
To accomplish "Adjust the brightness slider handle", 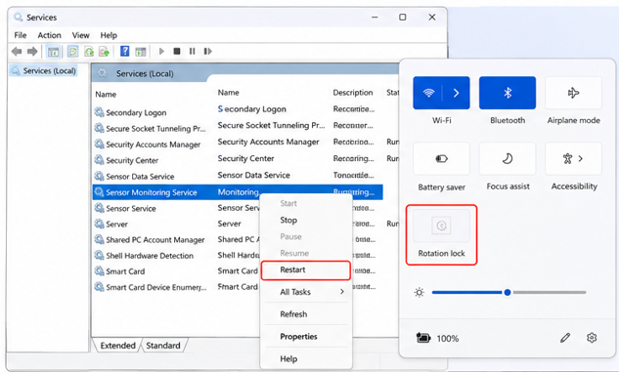I will coord(508,292).
